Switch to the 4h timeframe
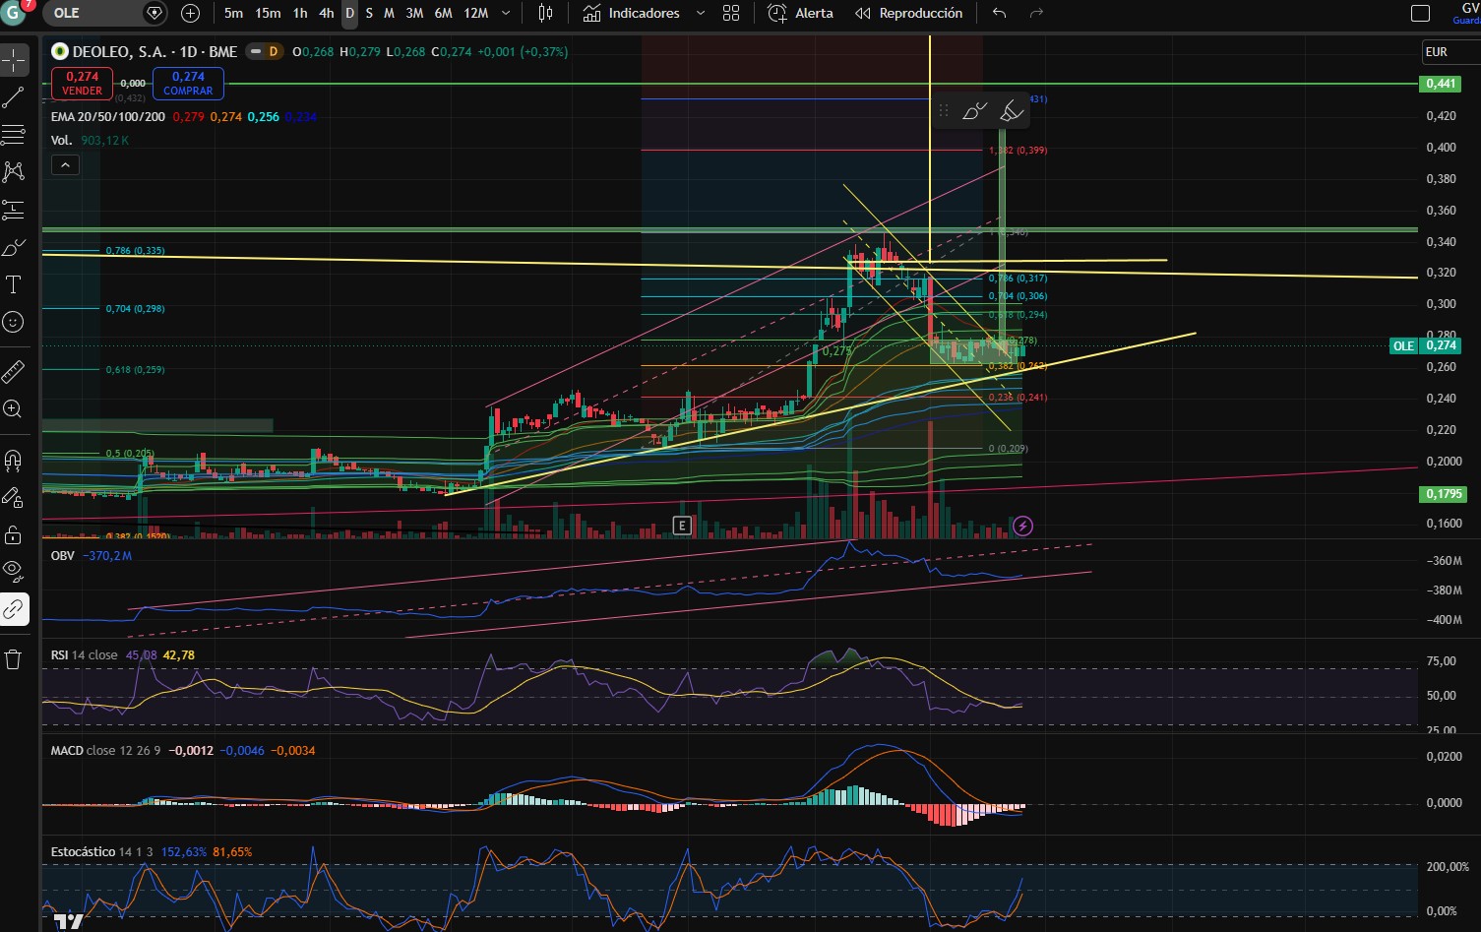This screenshot has height=932, width=1481. 327,13
